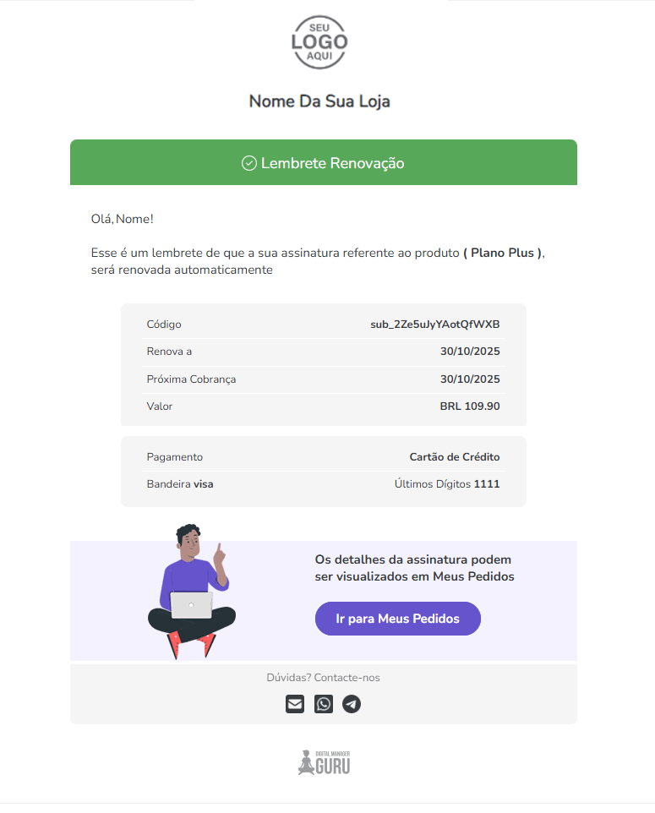Click the 'Ir para Meus Pedidos' button
The width and height of the screenshot is (655, 813).
click(x=397, y=619)
